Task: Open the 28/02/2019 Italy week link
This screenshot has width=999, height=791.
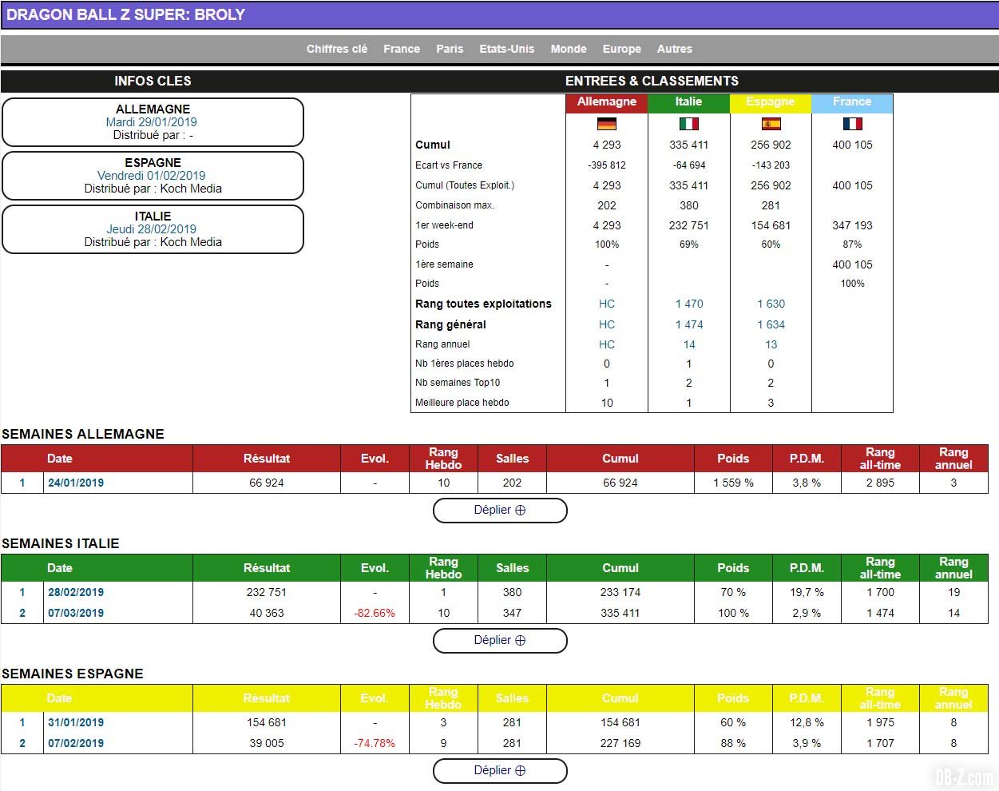Action: coord(76,592)
